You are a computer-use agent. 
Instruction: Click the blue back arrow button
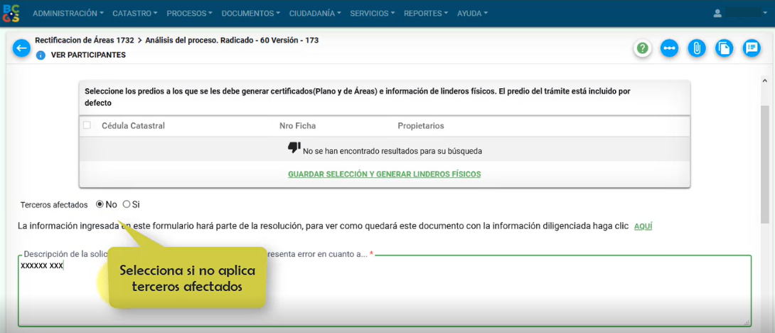21,48
